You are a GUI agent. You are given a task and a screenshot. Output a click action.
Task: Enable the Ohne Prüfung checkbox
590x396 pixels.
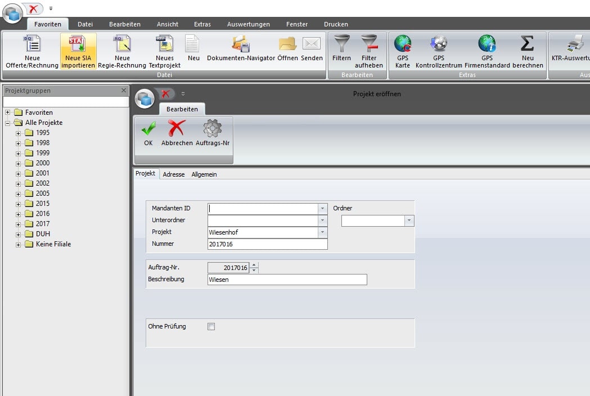(x=211, y=326)
